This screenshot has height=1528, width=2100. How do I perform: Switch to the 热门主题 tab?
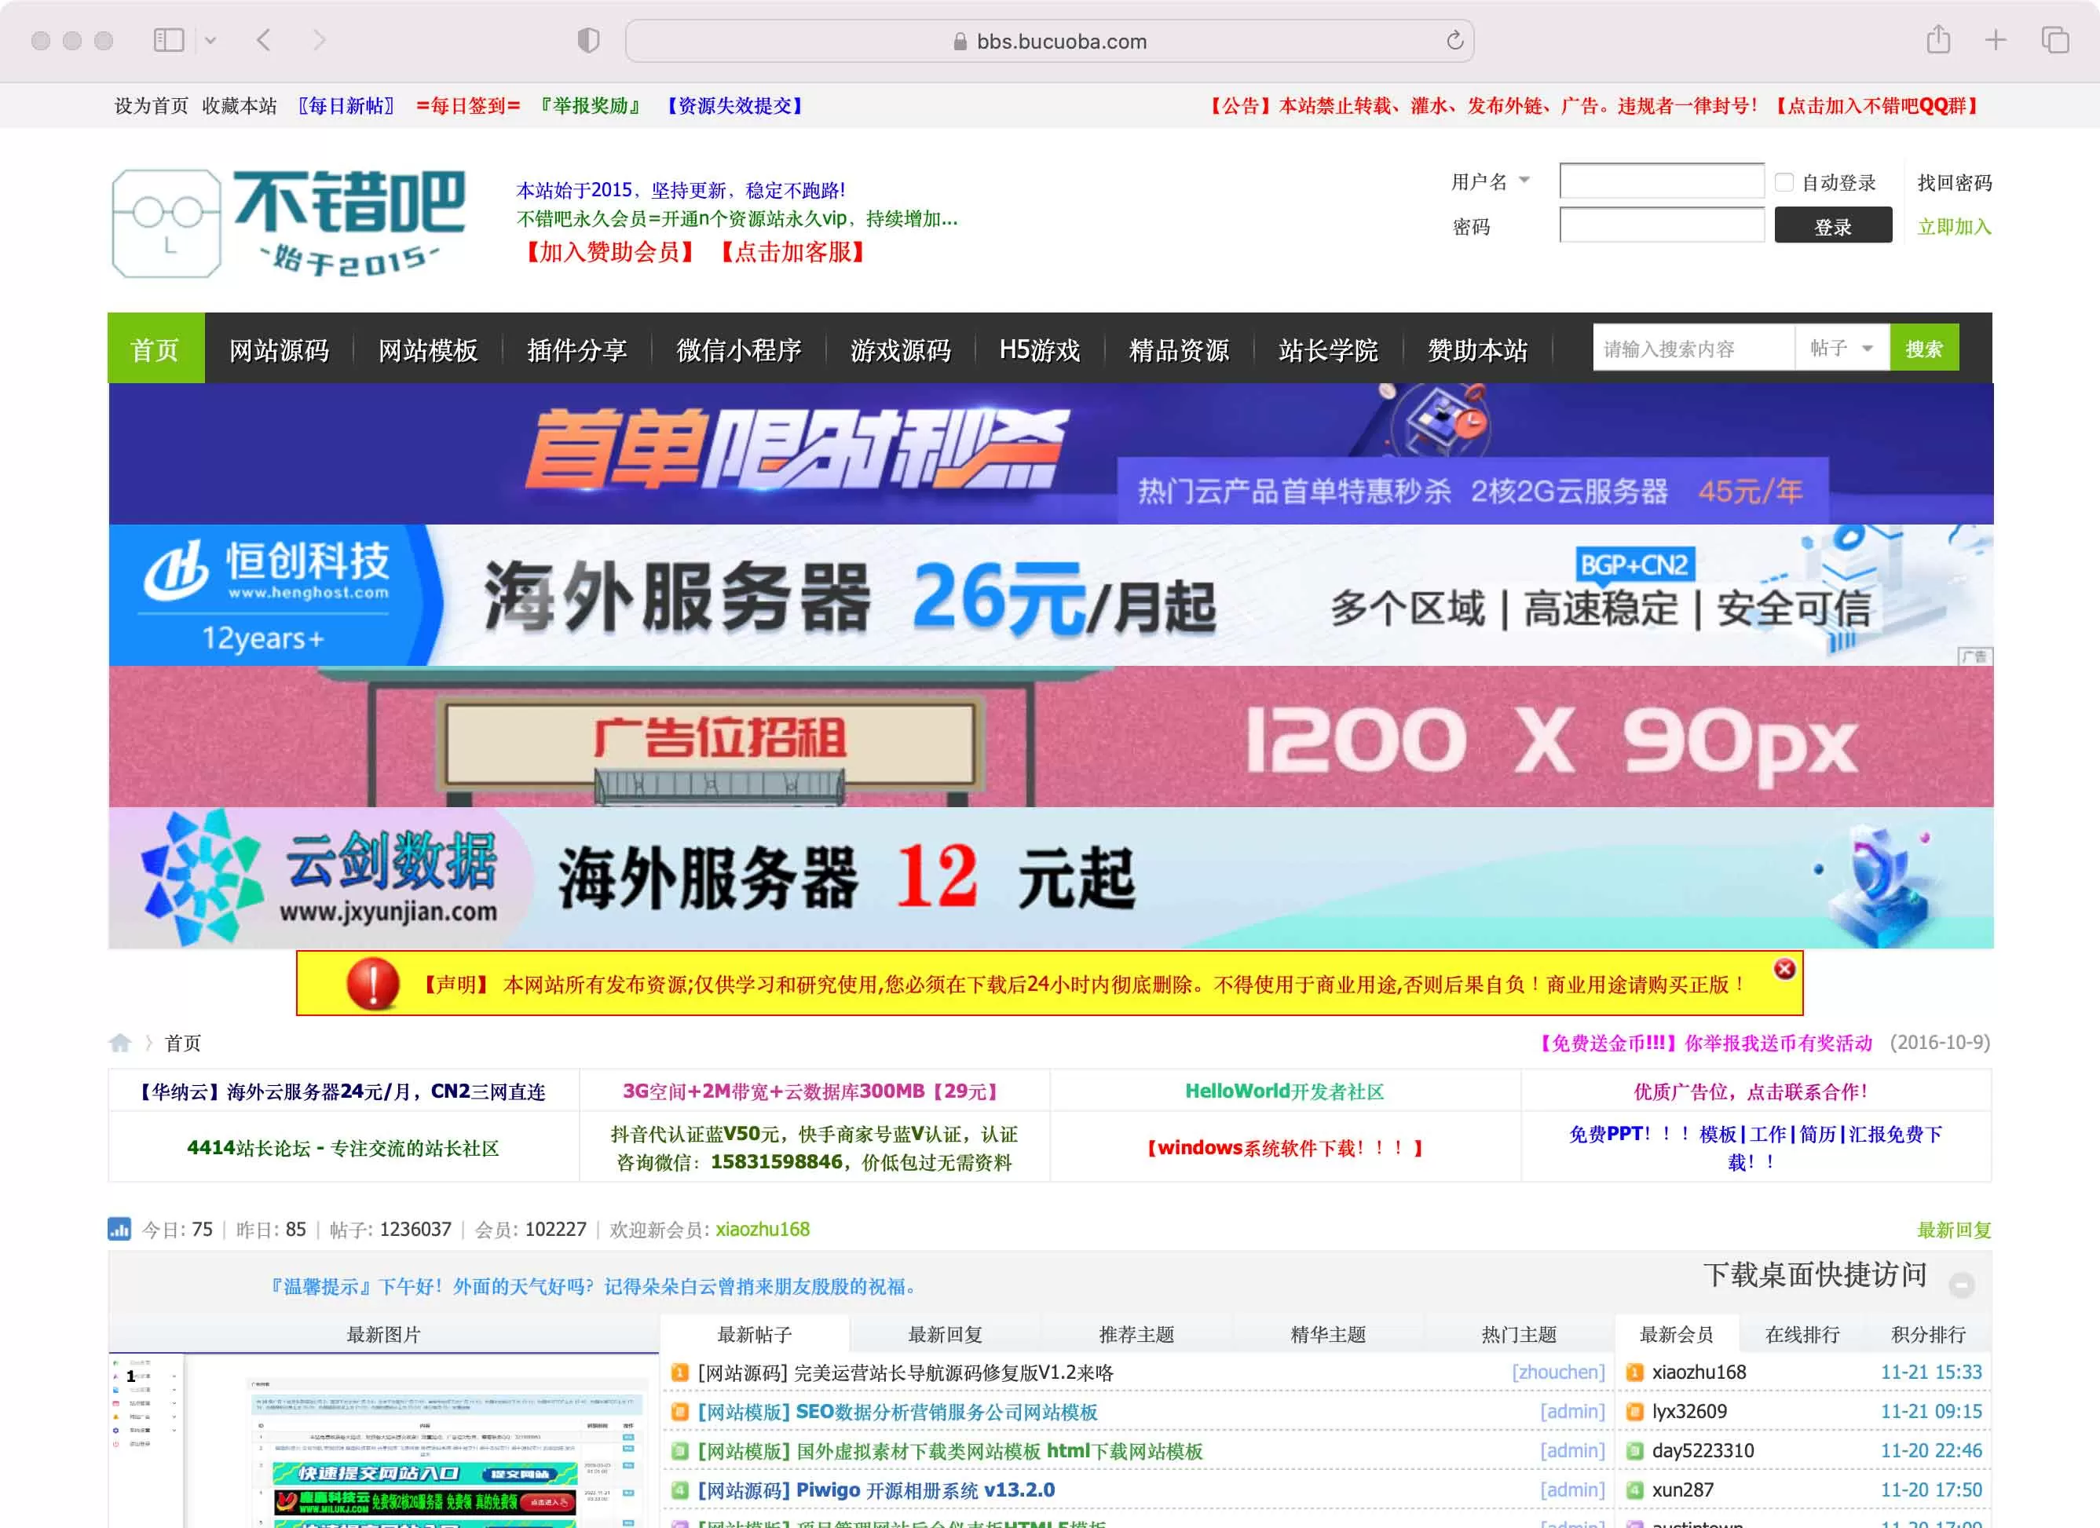click(1519, 1335)
